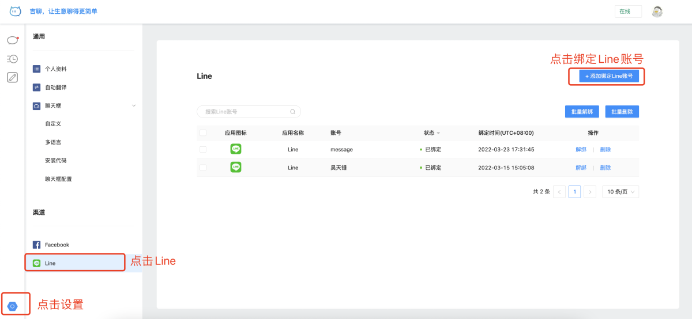This screenshot has height=319, width=692.
Task: Open the 在线 status dropdown
Action: coord(628,12)
